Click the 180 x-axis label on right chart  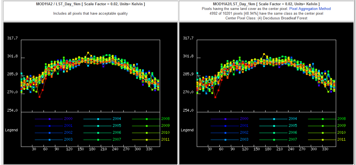[x=268, y=149]
